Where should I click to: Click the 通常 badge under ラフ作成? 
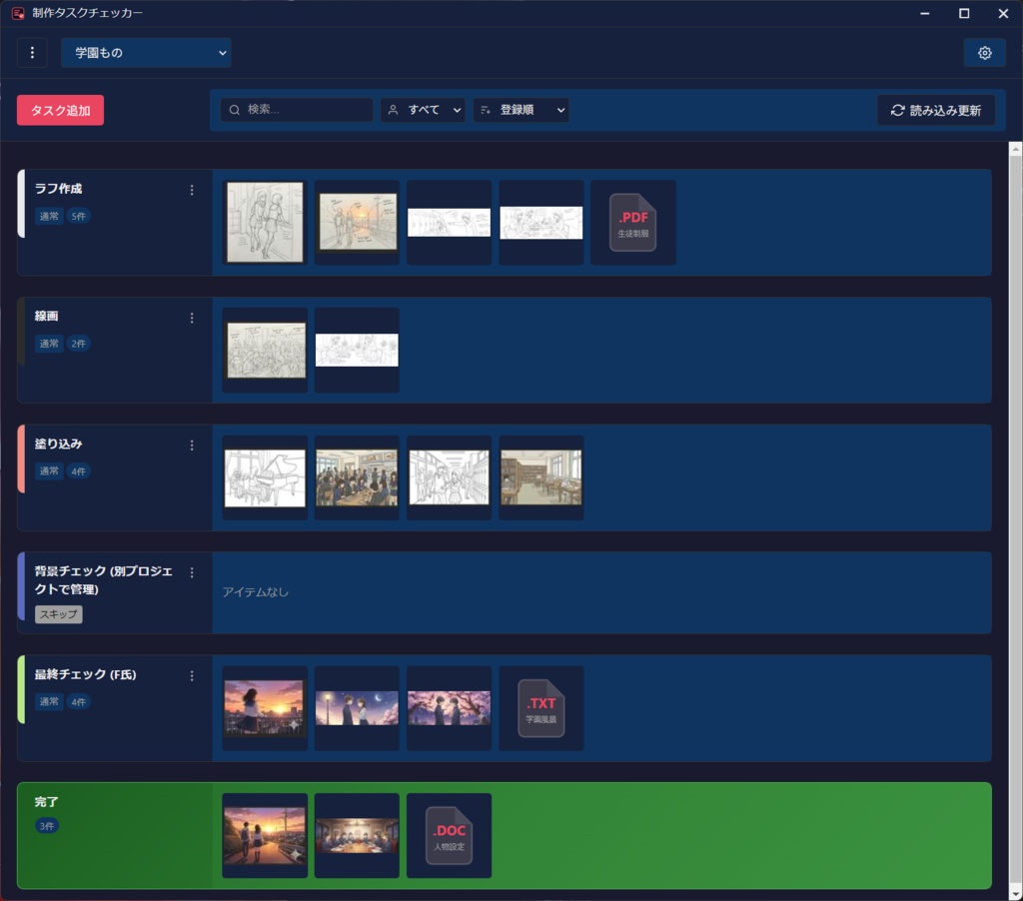coord(49,216)
